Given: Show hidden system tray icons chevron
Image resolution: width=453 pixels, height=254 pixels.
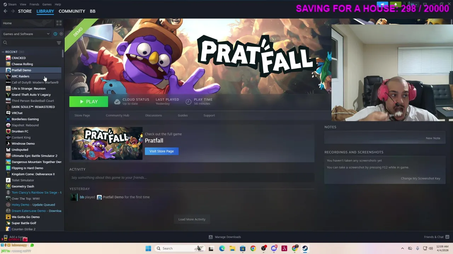Looking at the screenshot, I should click(x=402, y=248).
